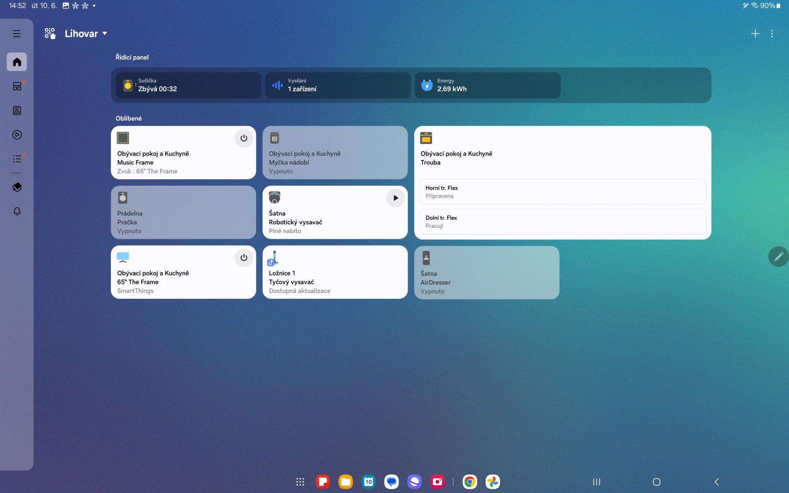The height and width of the screenshot is (493, 789).
Task: Select Horní tr. Flex oven section
Action: point(563,192)
